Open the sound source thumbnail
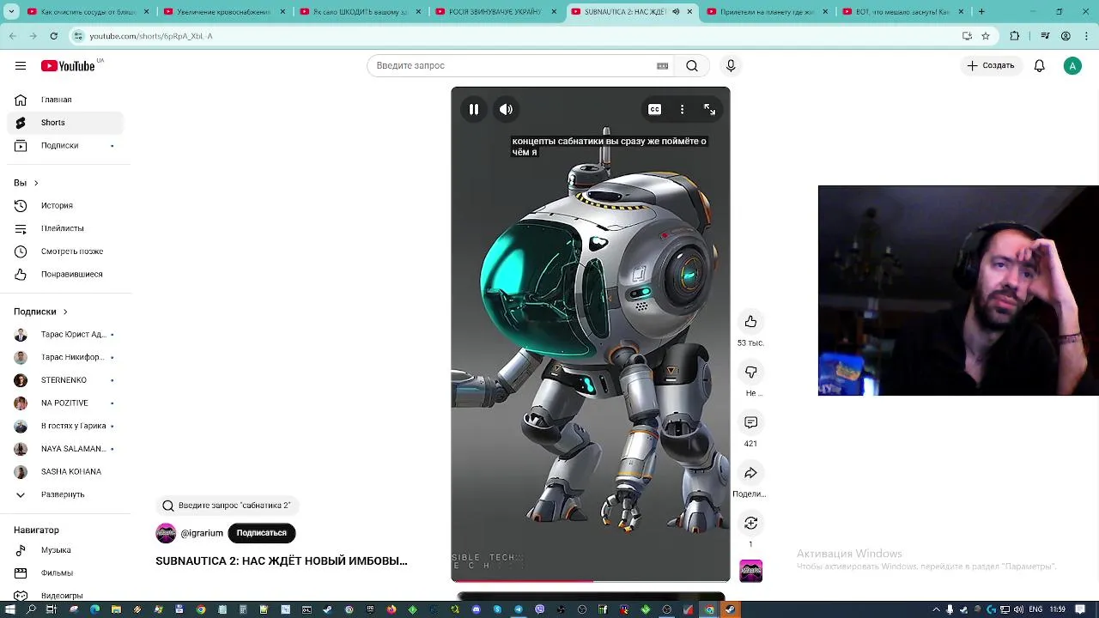The width and height of the screenshot is (1099, 618). [750, 571]
